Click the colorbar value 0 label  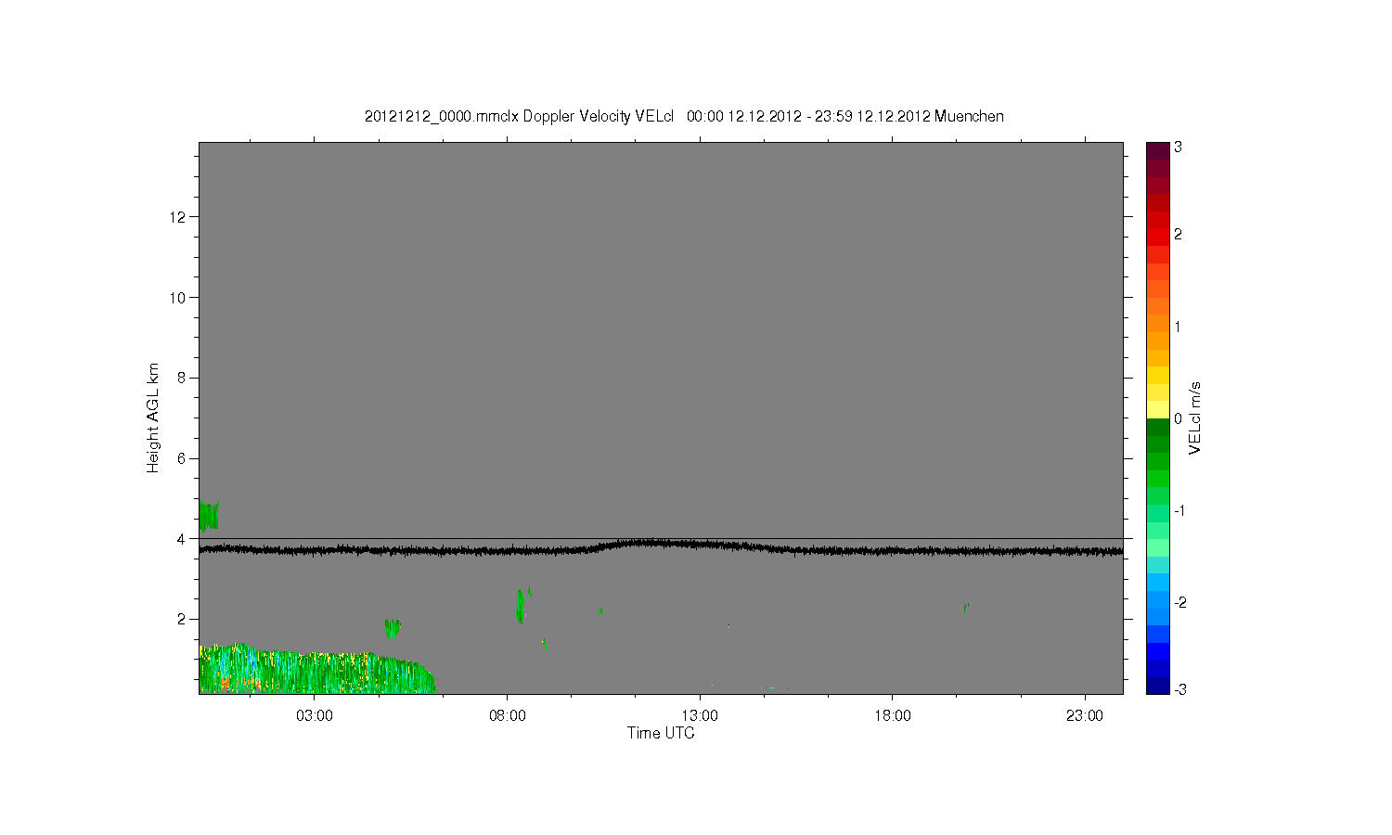point(1179,418)
